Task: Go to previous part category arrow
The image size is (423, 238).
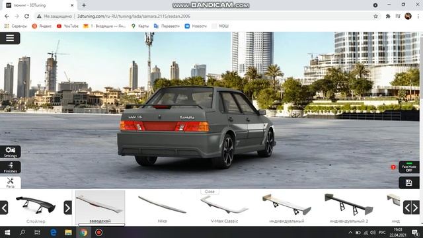Action: point(4,208)
